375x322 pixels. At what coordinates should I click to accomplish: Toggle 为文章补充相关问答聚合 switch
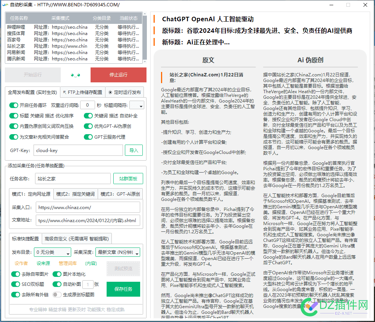(14, 137)
